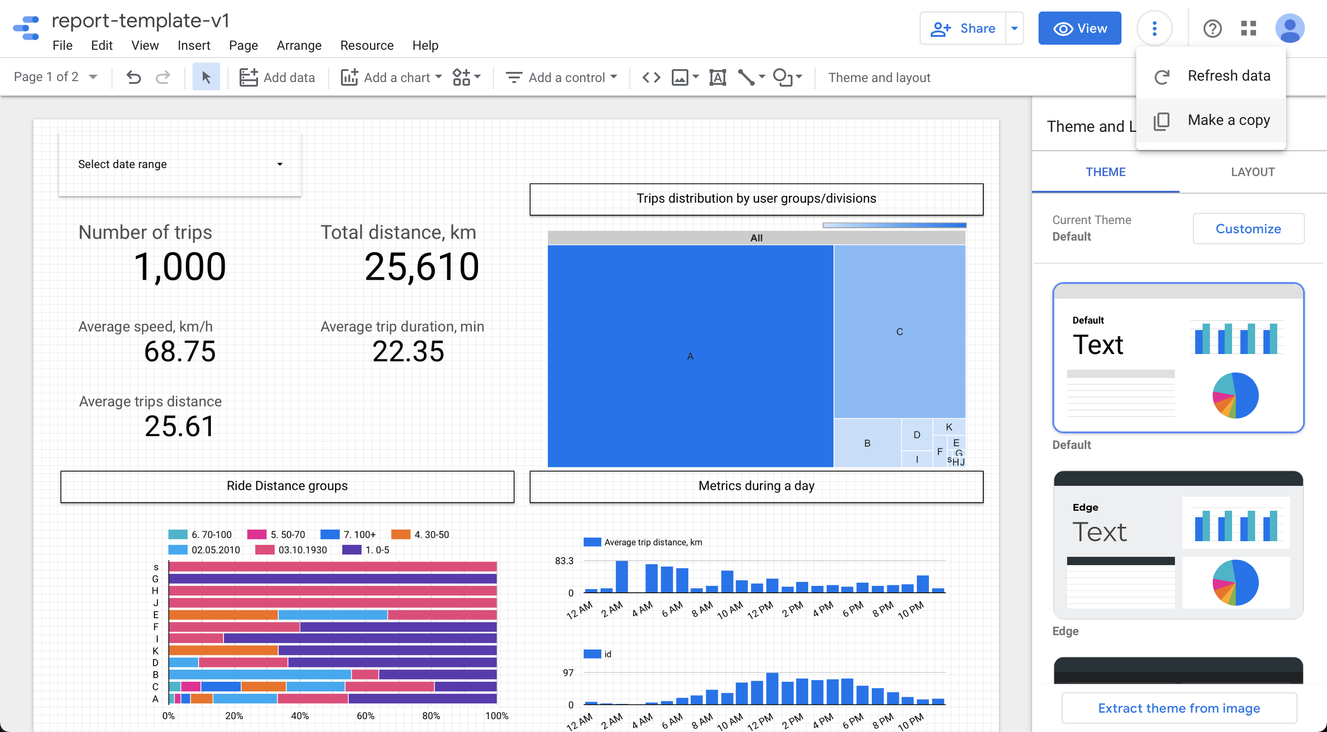Click the Share button

pos(963,29)
